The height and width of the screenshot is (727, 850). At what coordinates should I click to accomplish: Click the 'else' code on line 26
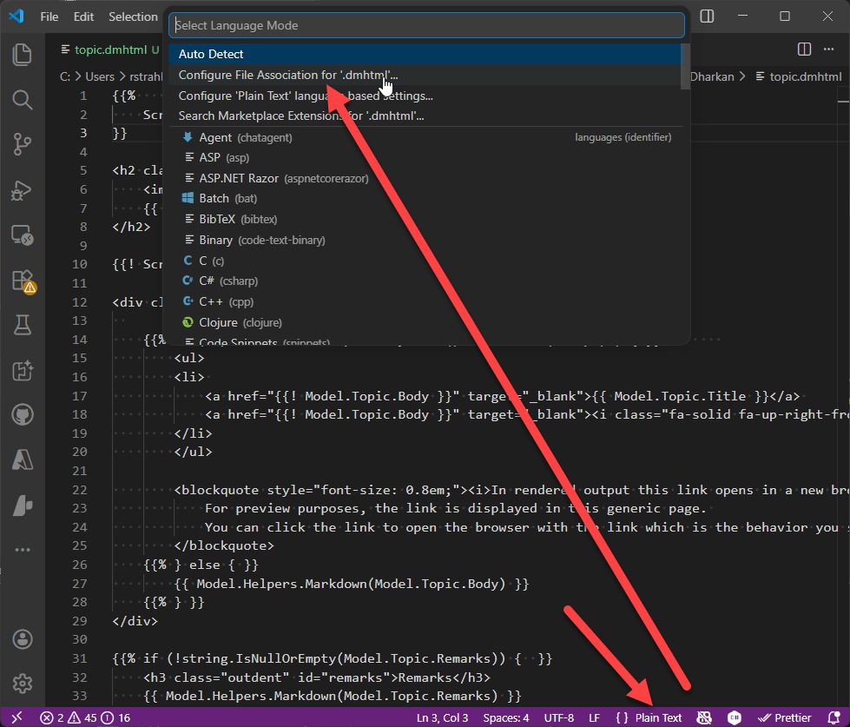click(204, 565)
